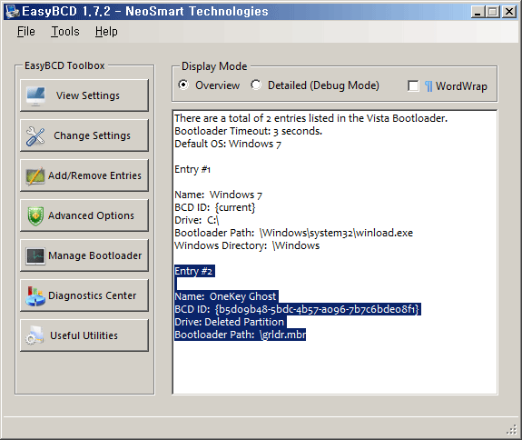Click the 'Drive: C:\' line
Image resolution: width=522 pixels, height=440 pixels.
197,220
